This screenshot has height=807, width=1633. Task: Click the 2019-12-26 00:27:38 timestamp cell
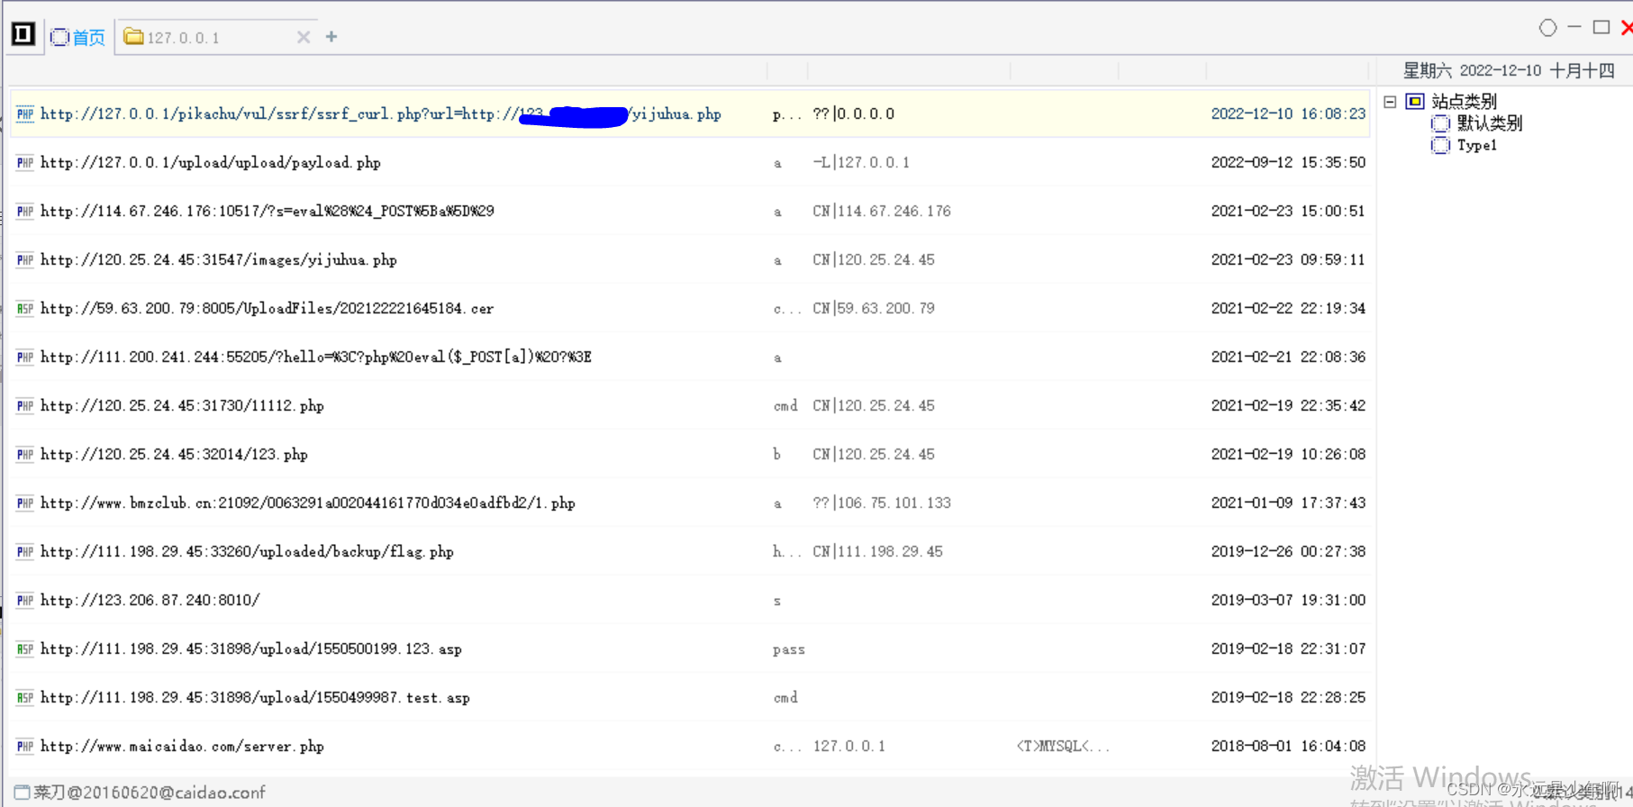[1288, 551]
